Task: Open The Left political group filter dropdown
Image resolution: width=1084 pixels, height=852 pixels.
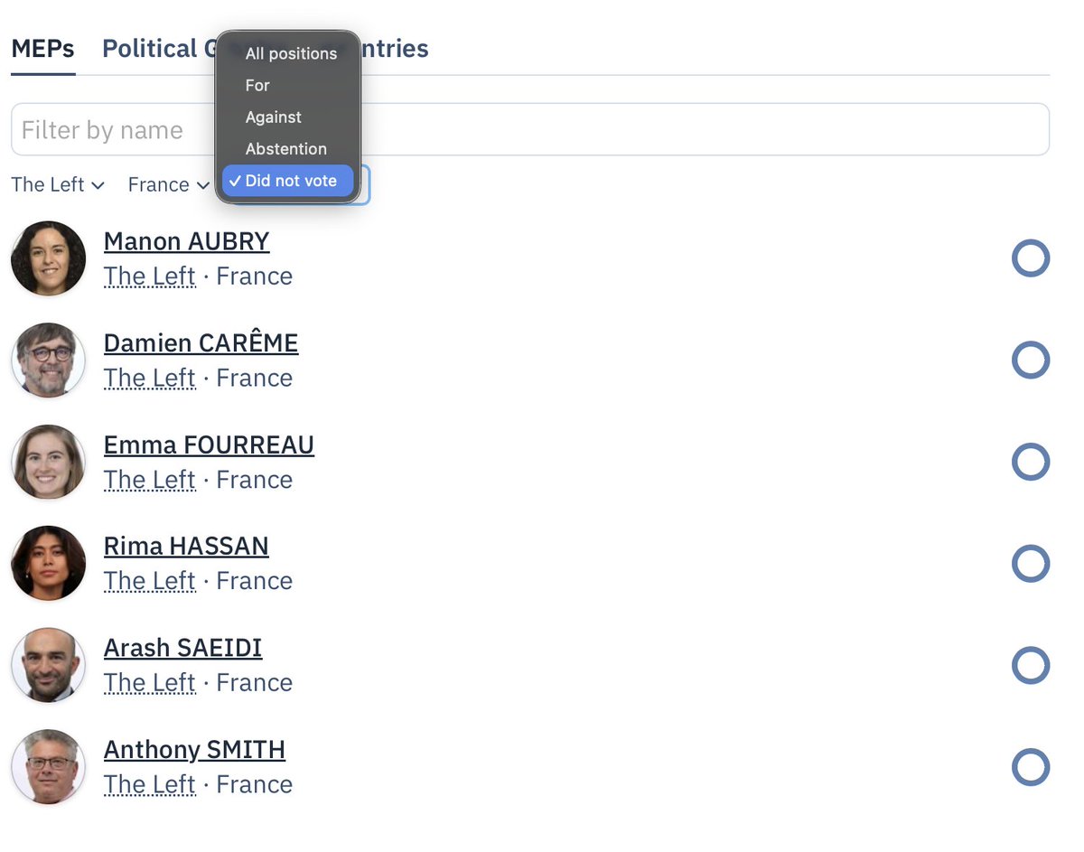Action: [x=58, y=184]
